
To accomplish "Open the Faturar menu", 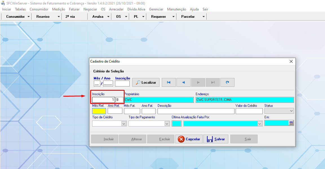I will (74, 9).
